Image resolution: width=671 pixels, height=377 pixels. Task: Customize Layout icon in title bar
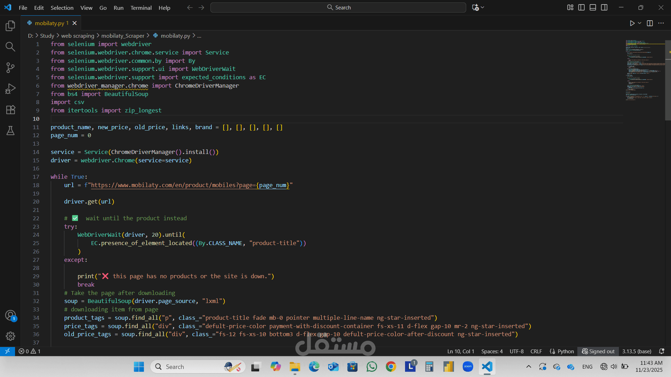click(570, 7)
